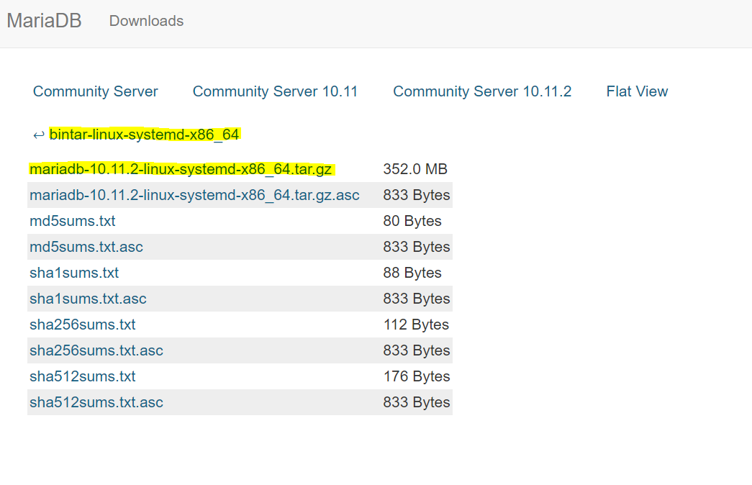Select the 88 Bytes size of sha1sums.txt

click(412, 273)
